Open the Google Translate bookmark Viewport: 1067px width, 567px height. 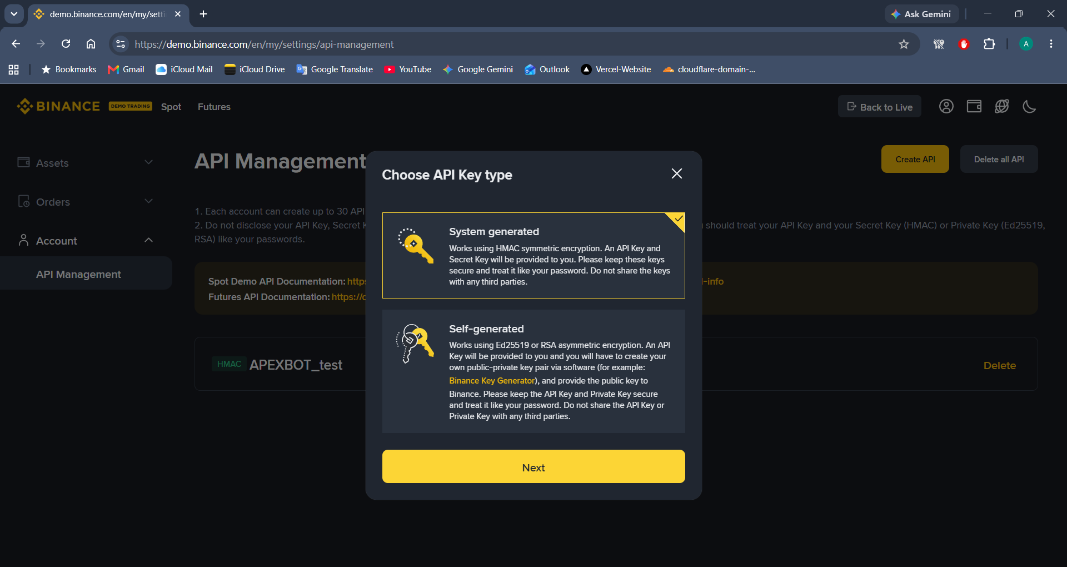335,69
